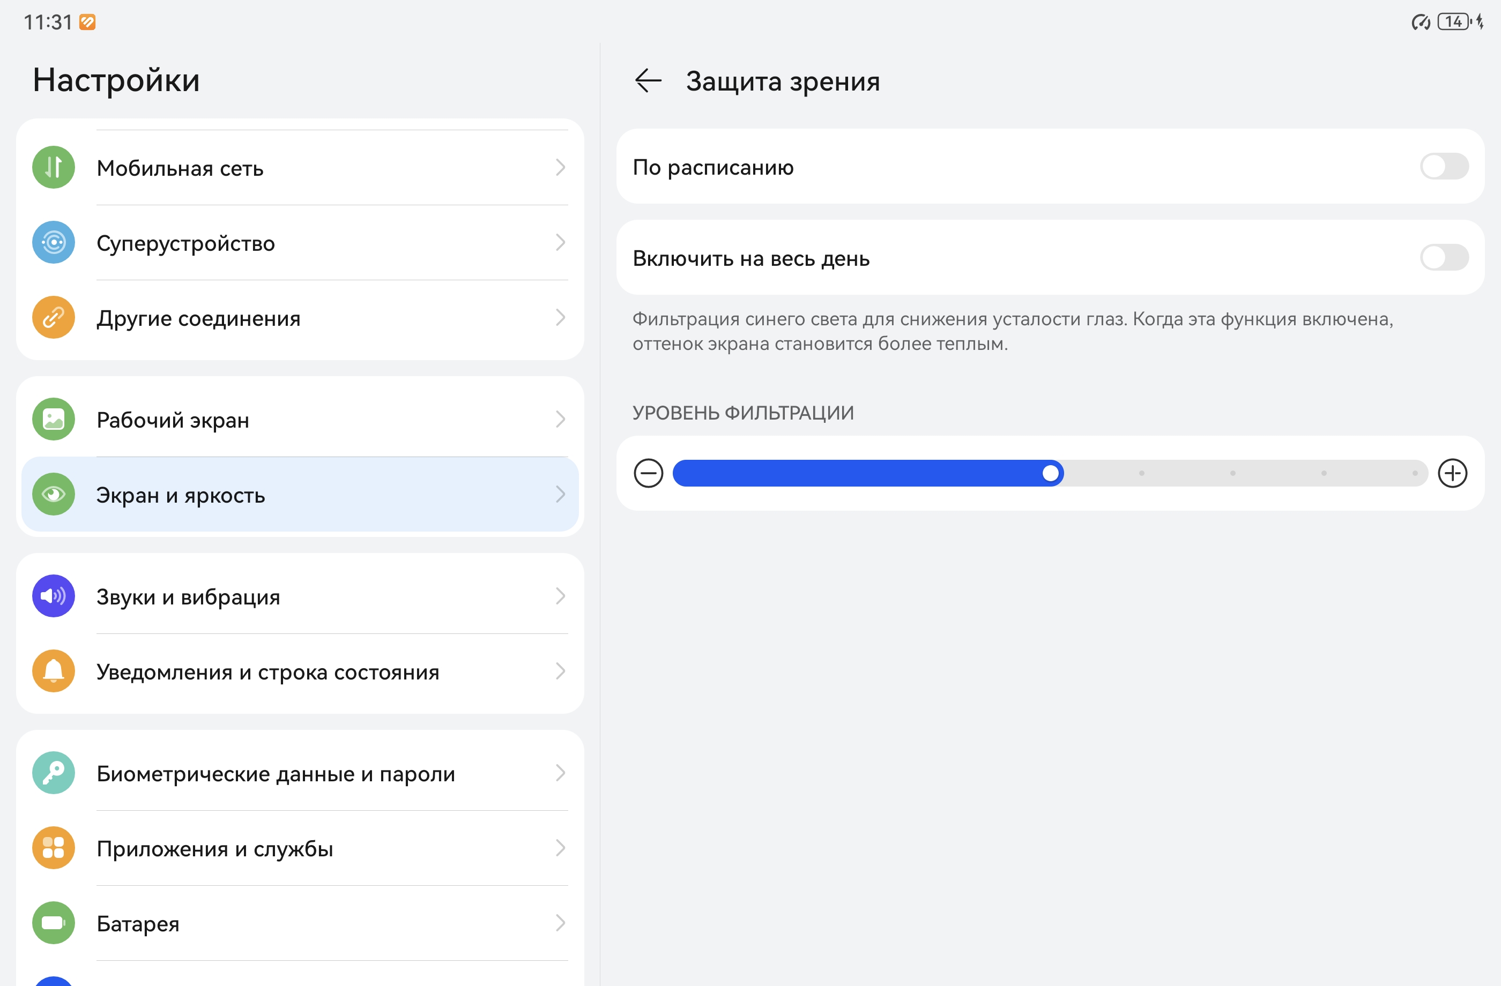Tap the minus icon to decrease filtration
This screenshot has height=986, width=1501.
[x=648, y=474]
